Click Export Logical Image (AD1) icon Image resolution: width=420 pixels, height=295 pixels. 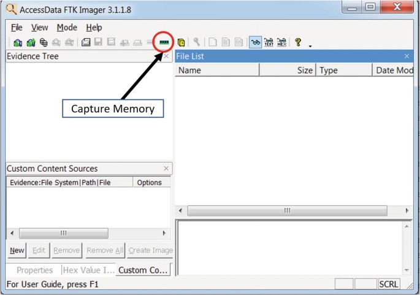(x=111, y=42)
